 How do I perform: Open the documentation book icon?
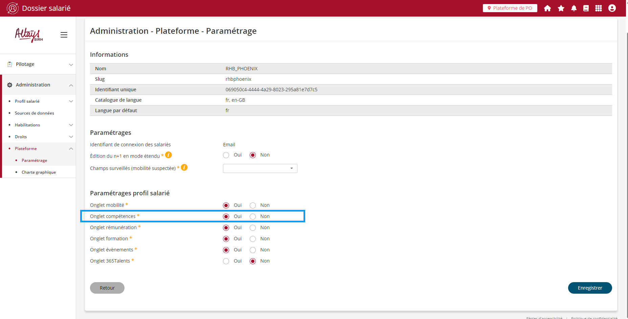tap(586, 8)
